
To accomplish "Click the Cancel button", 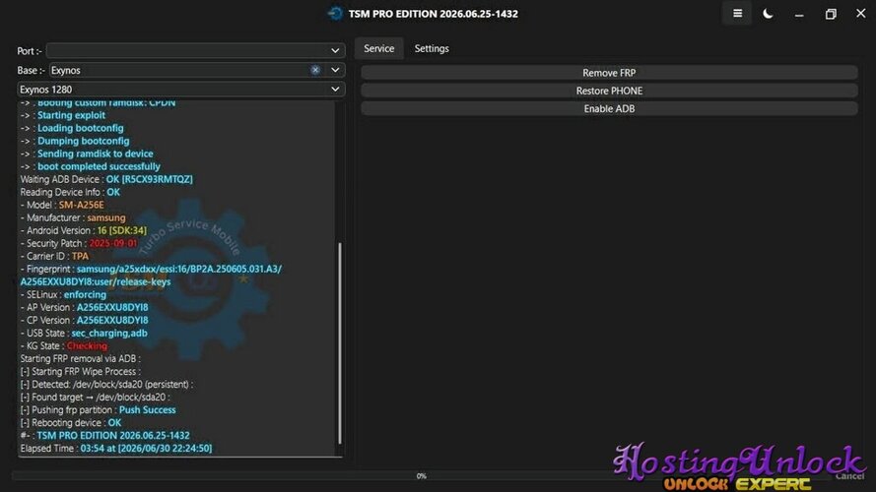I will click(849, 476).
